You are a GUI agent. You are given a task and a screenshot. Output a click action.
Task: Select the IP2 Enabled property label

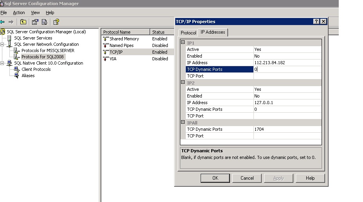tap(194, 96)
